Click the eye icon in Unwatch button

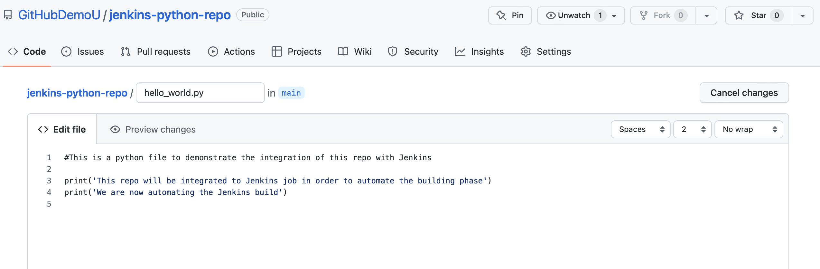tap(551, 15)
